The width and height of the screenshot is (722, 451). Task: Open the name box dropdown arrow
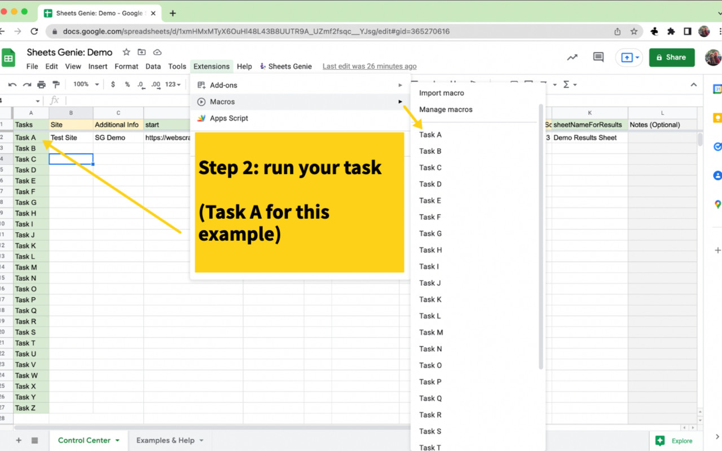click(x=38, y=101)
